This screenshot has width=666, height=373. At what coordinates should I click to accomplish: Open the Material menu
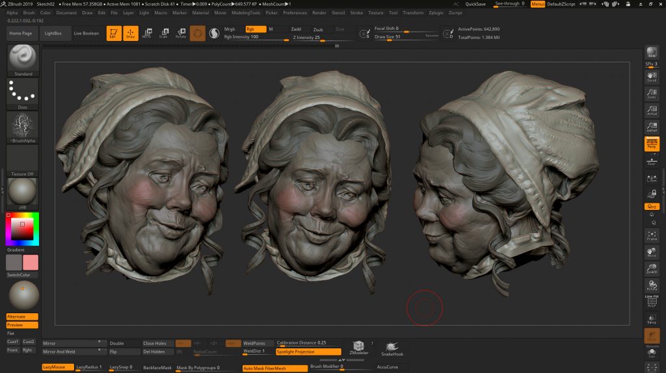200,13
